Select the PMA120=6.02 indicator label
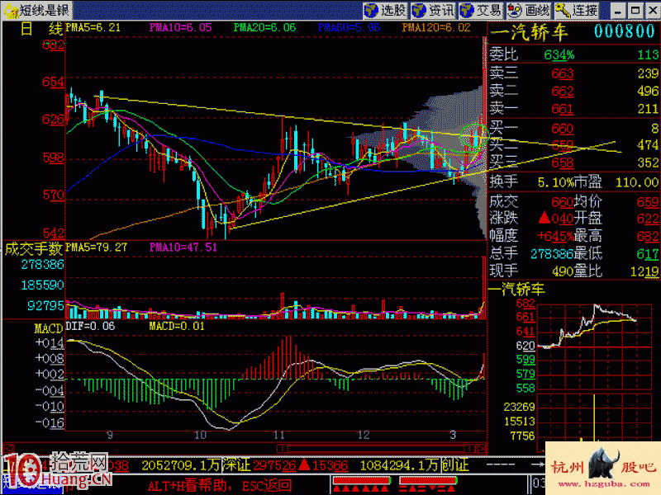Screen dimensions: 661x495 click(x=436, y=28)
